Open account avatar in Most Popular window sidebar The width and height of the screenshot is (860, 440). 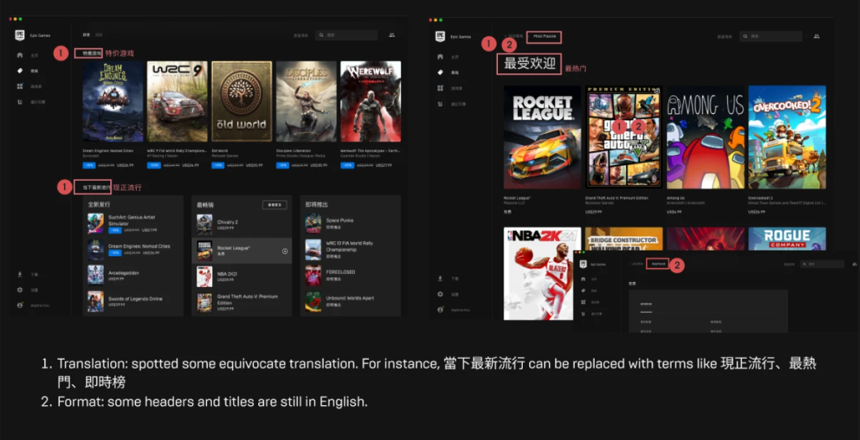[440, 310]
